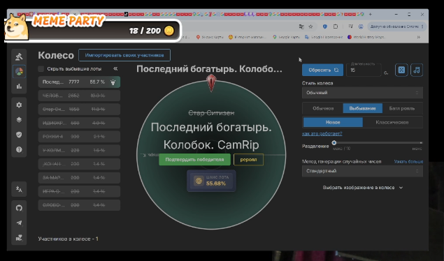The width and height of the screenshot is (444, 261).
Task: Click the spin duration input field
Action: pyautogui.click(x=364, y=70)
